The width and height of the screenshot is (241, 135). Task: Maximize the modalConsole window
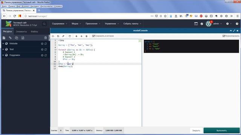[234, 31]
